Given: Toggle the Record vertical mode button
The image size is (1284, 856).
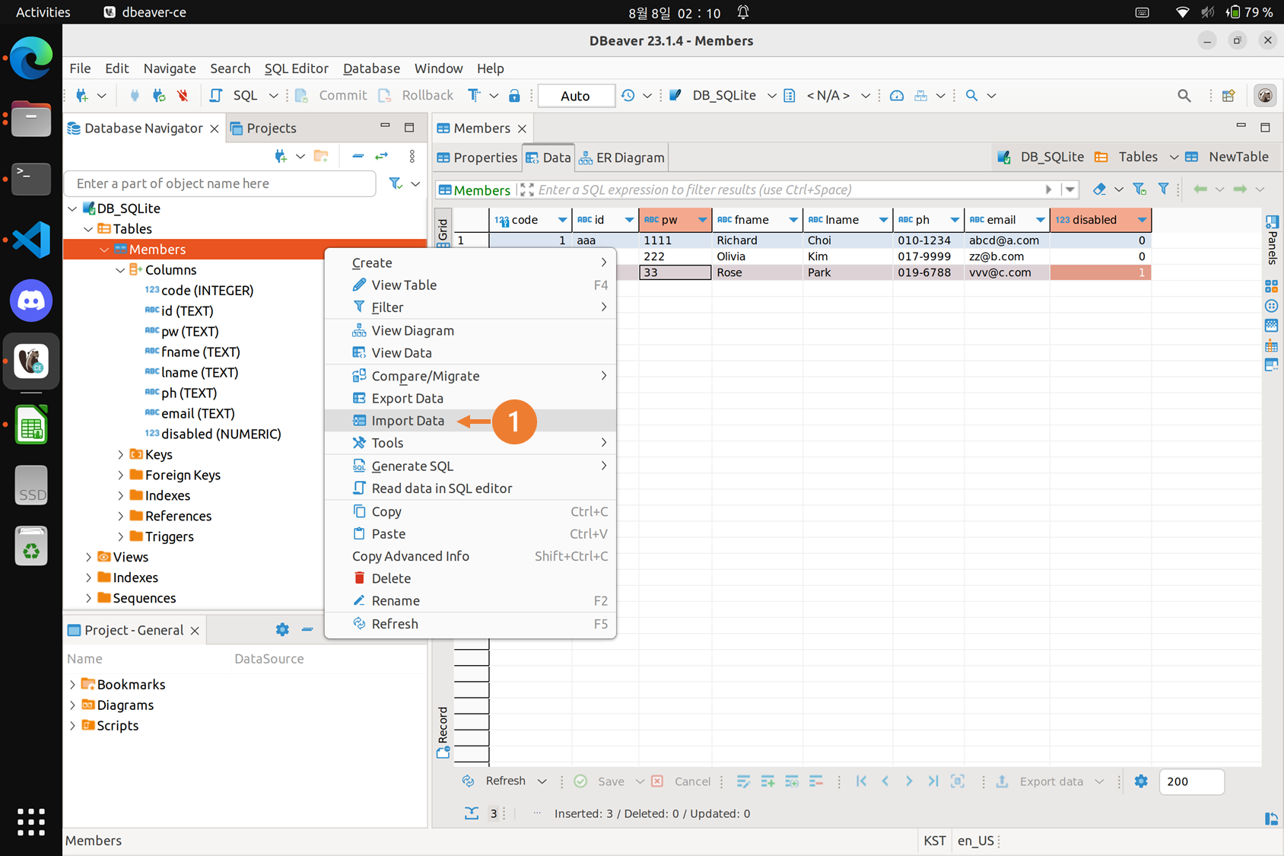Looking at the screenshot, I should [x=443, y=732].
